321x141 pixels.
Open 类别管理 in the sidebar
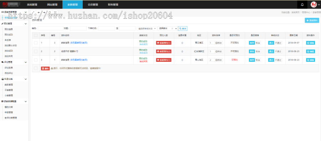(9, 85)
